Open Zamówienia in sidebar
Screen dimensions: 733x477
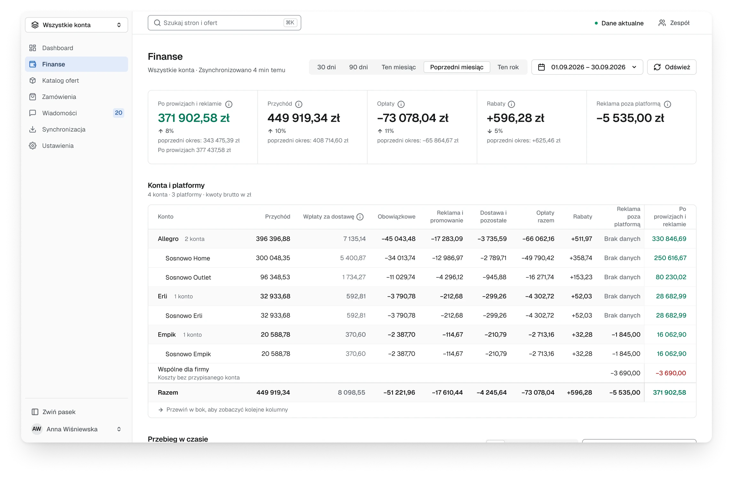76,97
